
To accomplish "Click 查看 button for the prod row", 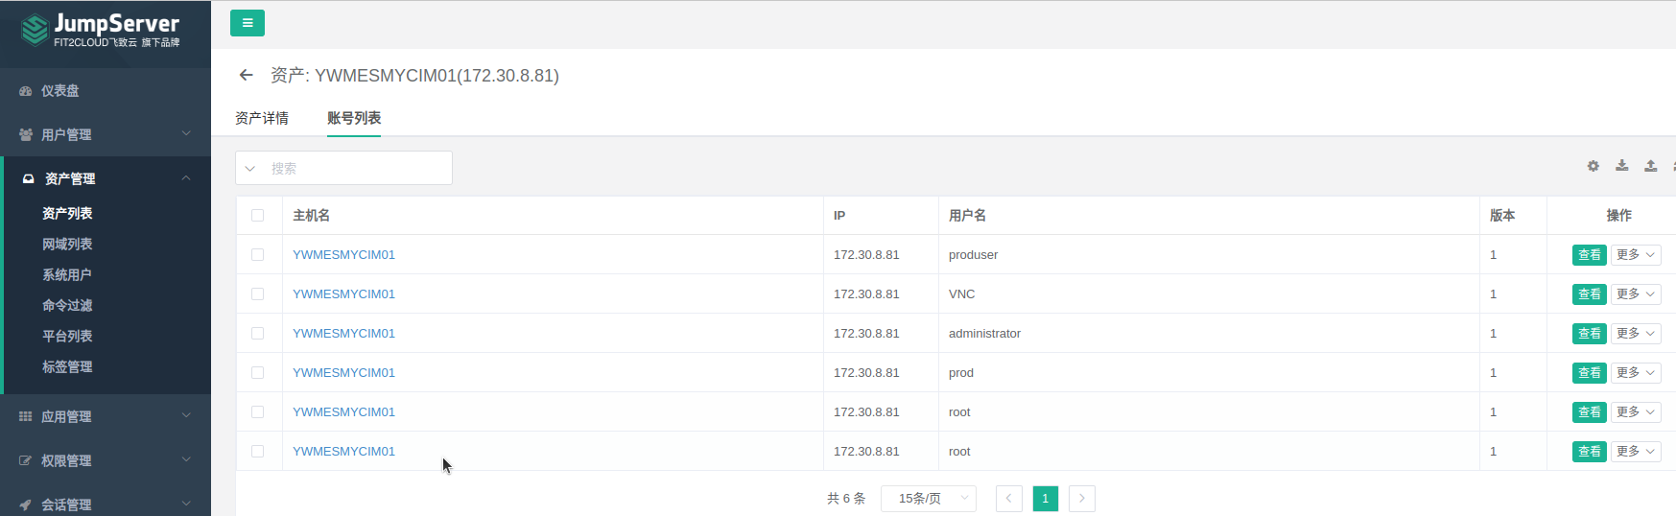I will click(1589, 373).
